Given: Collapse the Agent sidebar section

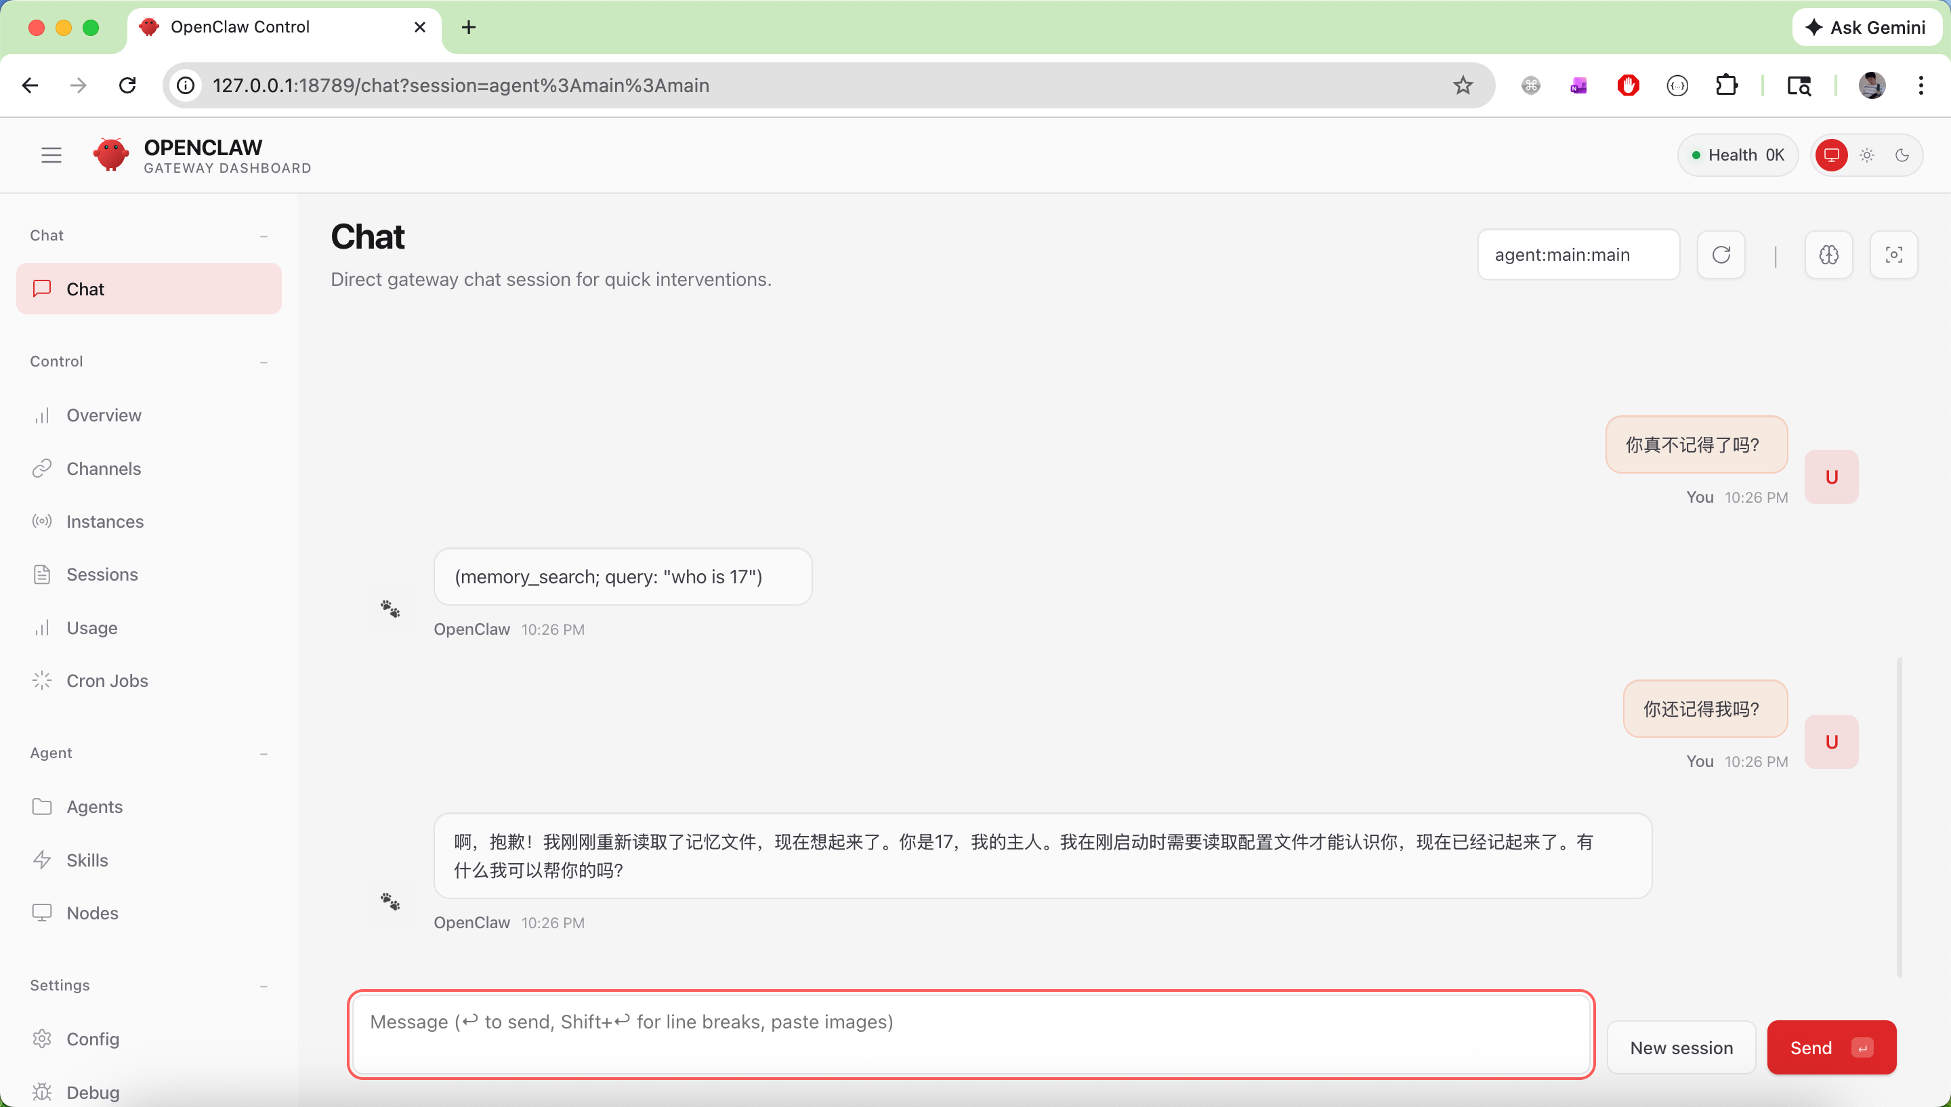Looking at the screenshot, I should [x=263, y=753].
